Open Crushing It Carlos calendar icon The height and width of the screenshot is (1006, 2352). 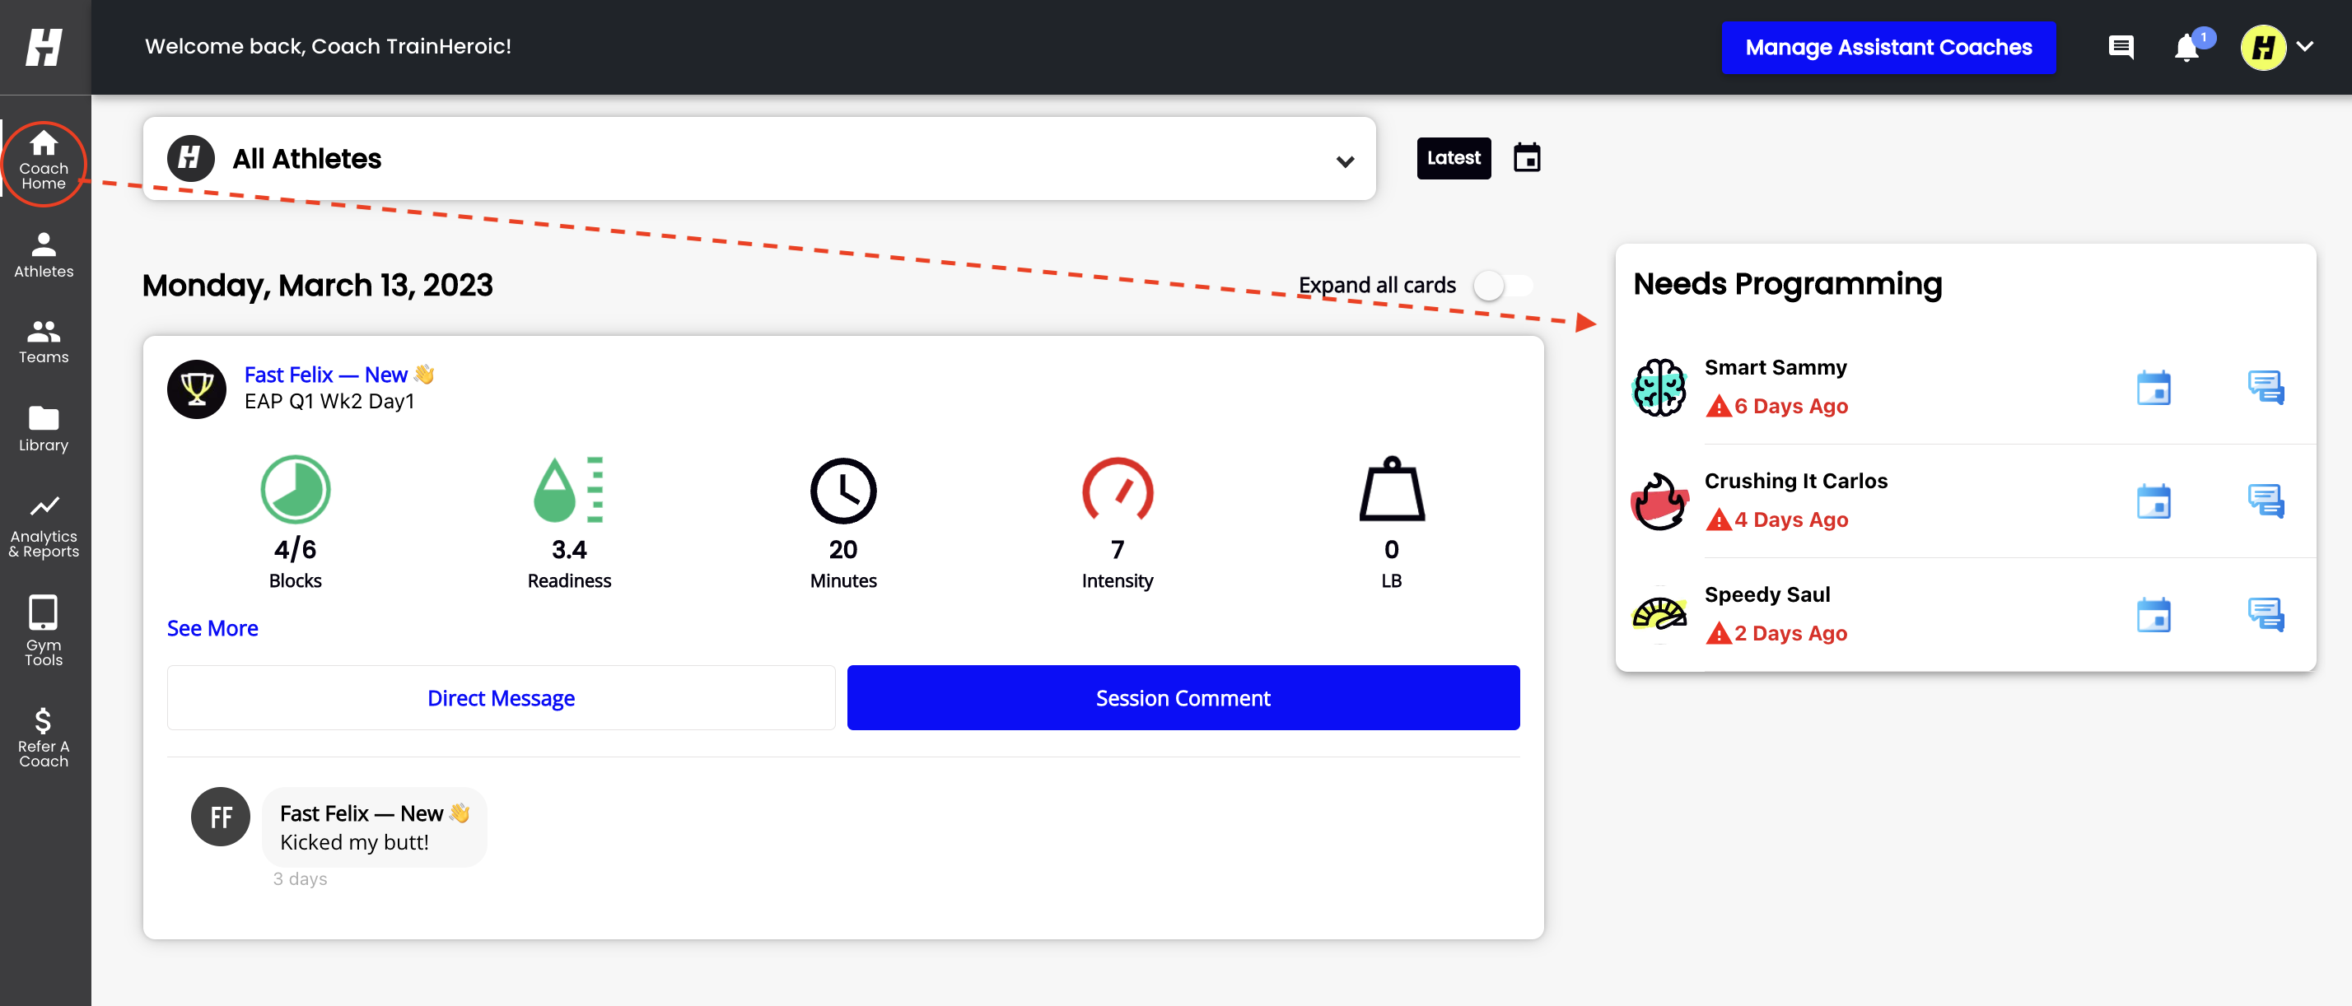pos(2153,501)
